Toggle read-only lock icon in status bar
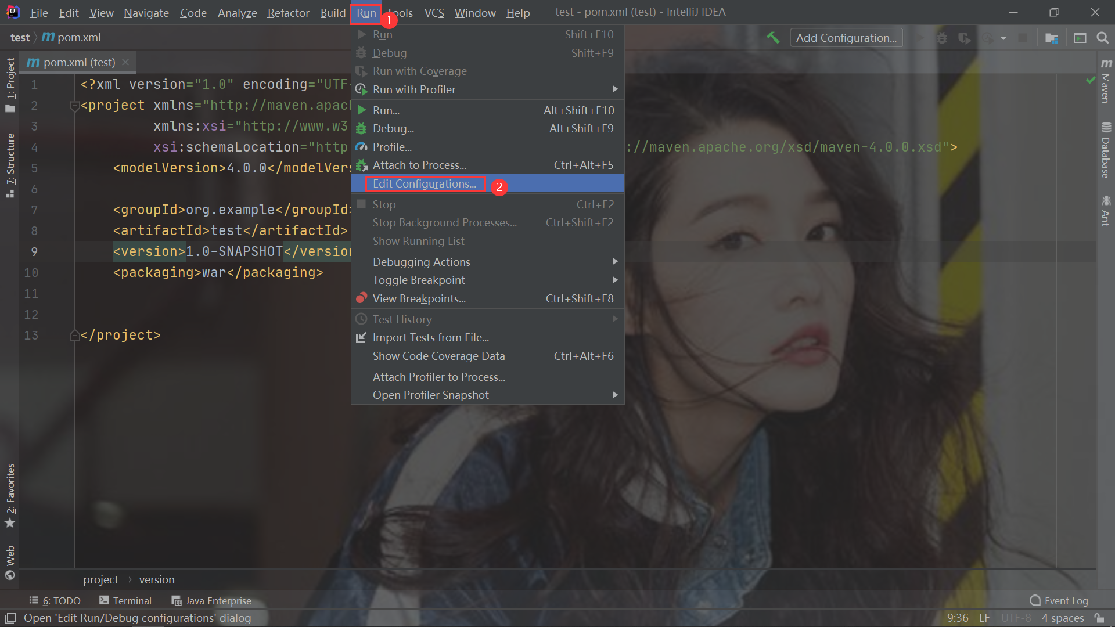Image resolution: width=1115 pixels, height=627 pixels. tap(1099, 618)
